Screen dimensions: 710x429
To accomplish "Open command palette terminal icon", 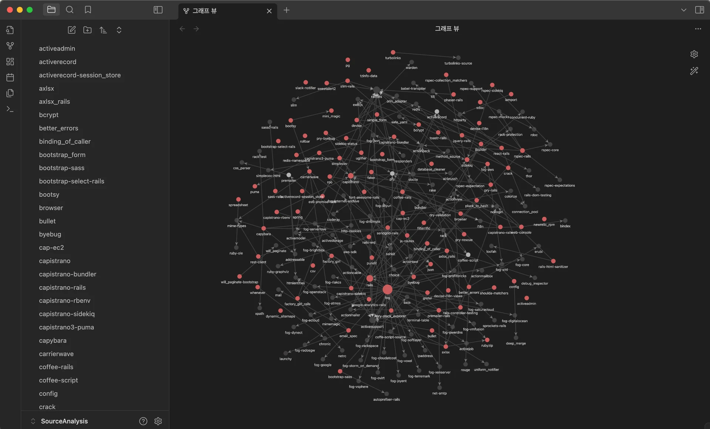I will (10, 109).
